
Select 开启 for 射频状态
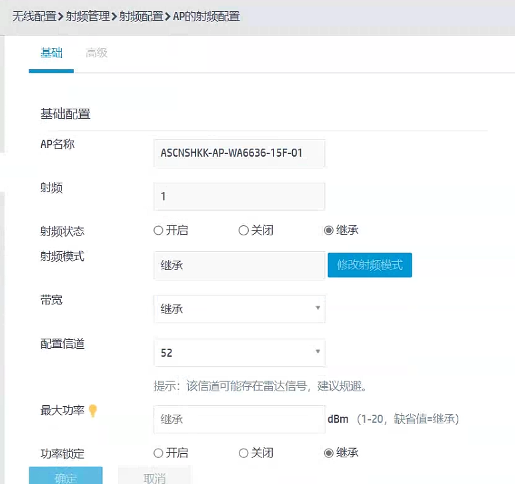pyautogui.click(x=158, y=231)
